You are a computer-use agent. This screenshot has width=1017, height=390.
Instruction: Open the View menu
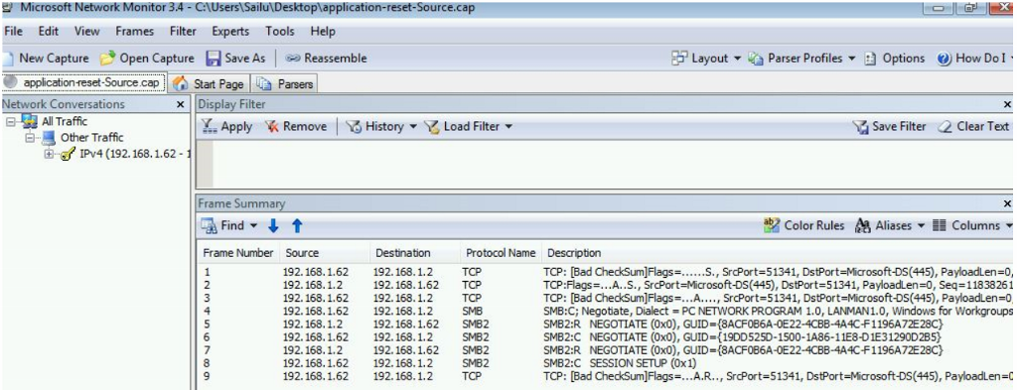[x=87, y=31]
